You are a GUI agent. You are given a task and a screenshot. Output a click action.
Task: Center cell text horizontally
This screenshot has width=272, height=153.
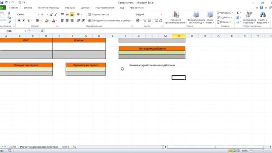(x=67, y=20)
